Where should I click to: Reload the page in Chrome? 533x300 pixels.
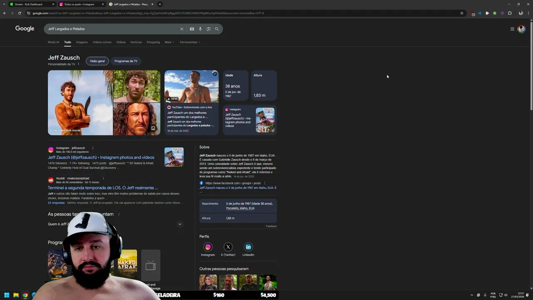(x=20, y=13)
